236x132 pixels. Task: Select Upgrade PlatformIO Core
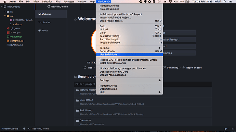tap(129, 72)
